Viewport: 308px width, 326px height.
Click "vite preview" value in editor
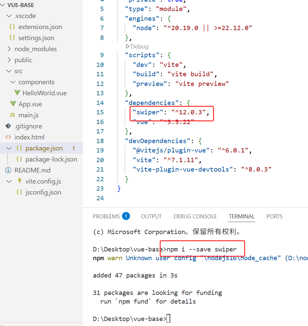(202, 84)
